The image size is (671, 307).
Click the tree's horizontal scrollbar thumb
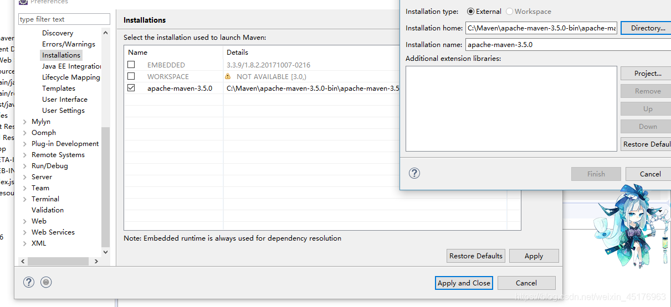pos(58,261)
